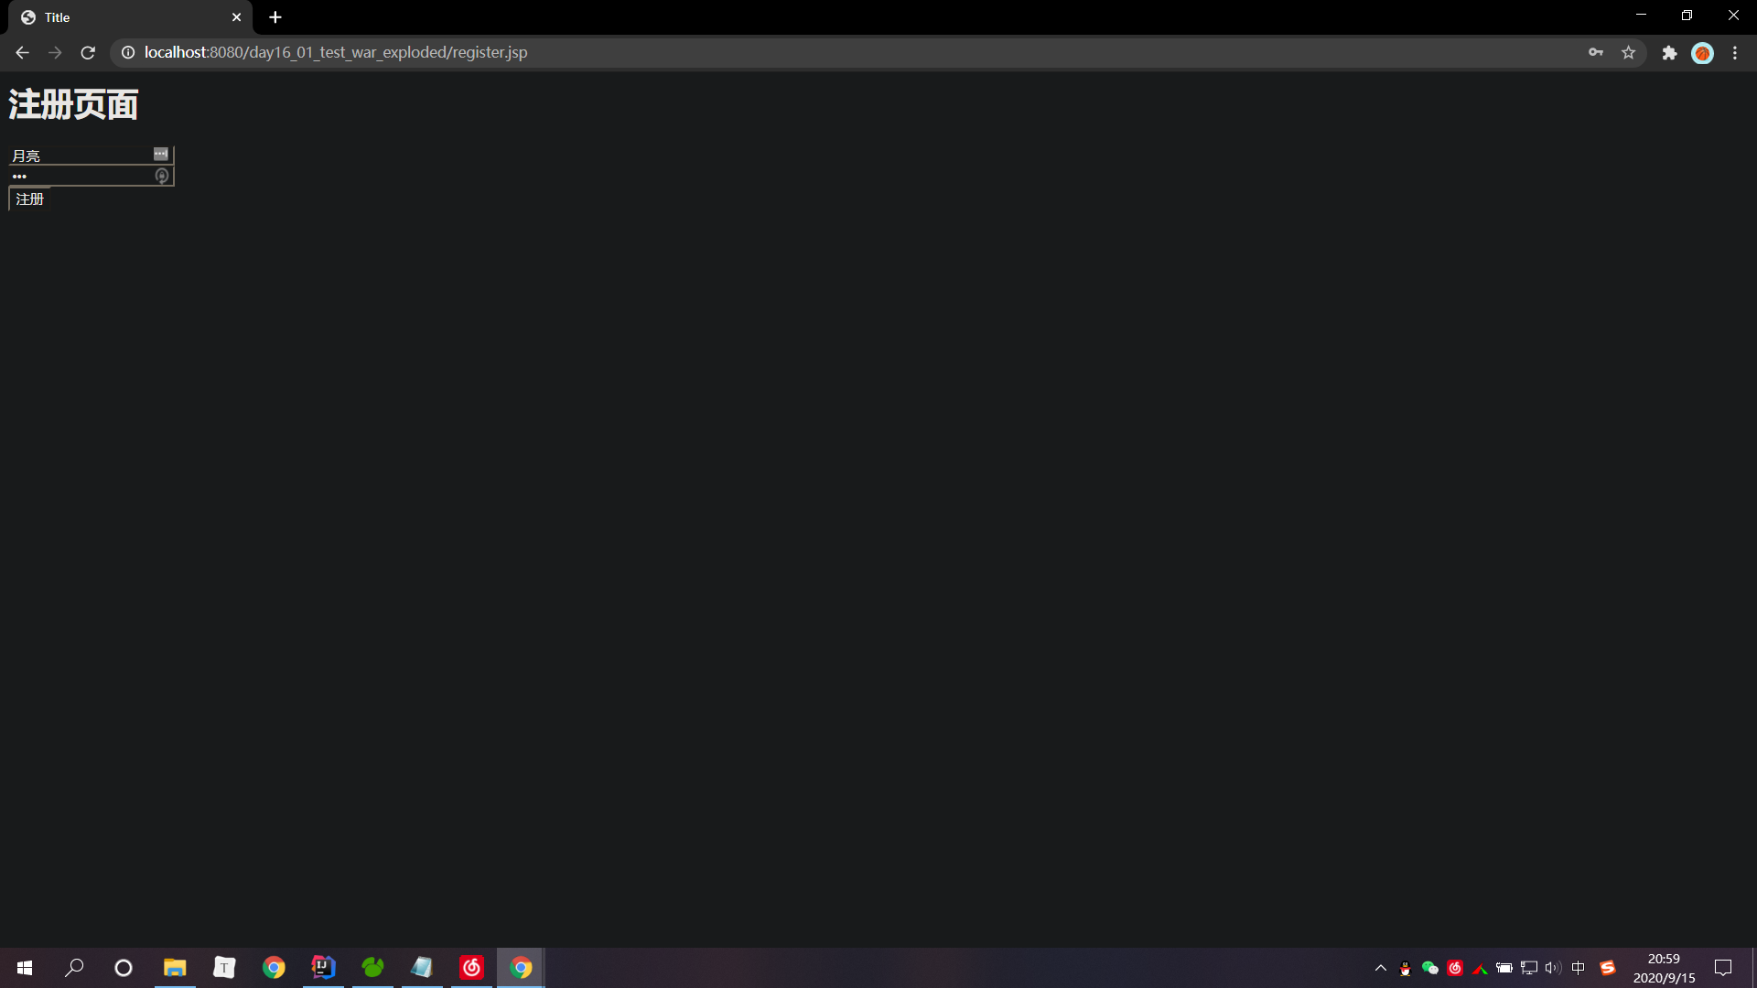The height and width of the screenshot is (988, 1757).
Task: Open the Windows Start menu
Action: 25,968
